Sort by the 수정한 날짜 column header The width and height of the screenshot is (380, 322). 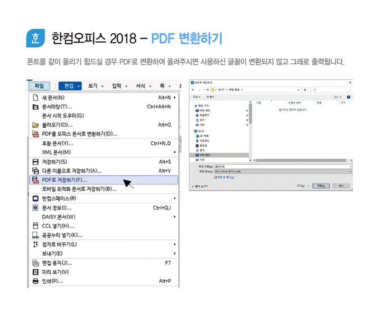coord(294,103)
